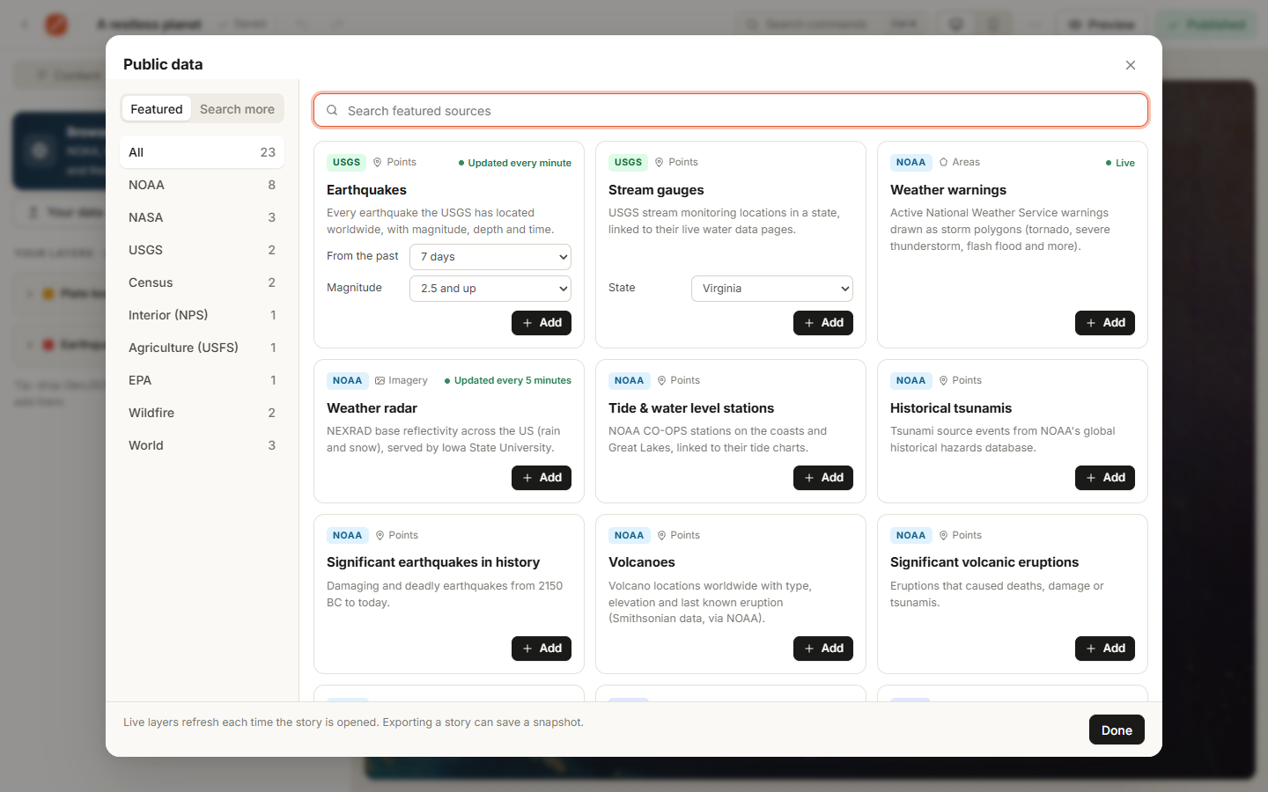Add the Volcanoes layer

click(823, 649)
